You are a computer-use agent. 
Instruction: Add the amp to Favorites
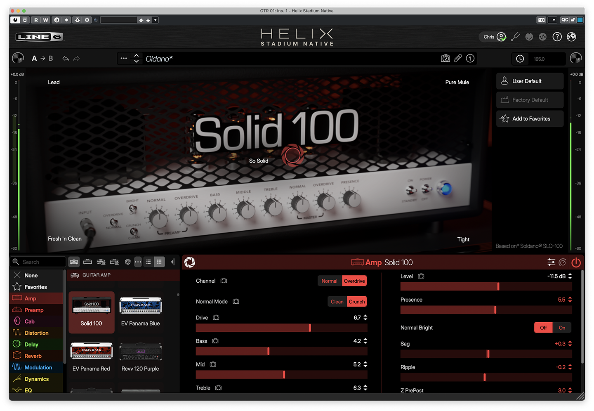530,118
